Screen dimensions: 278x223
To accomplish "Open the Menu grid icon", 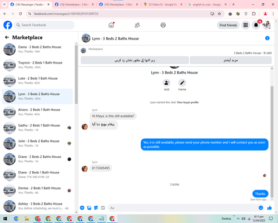I will [246, 25].
